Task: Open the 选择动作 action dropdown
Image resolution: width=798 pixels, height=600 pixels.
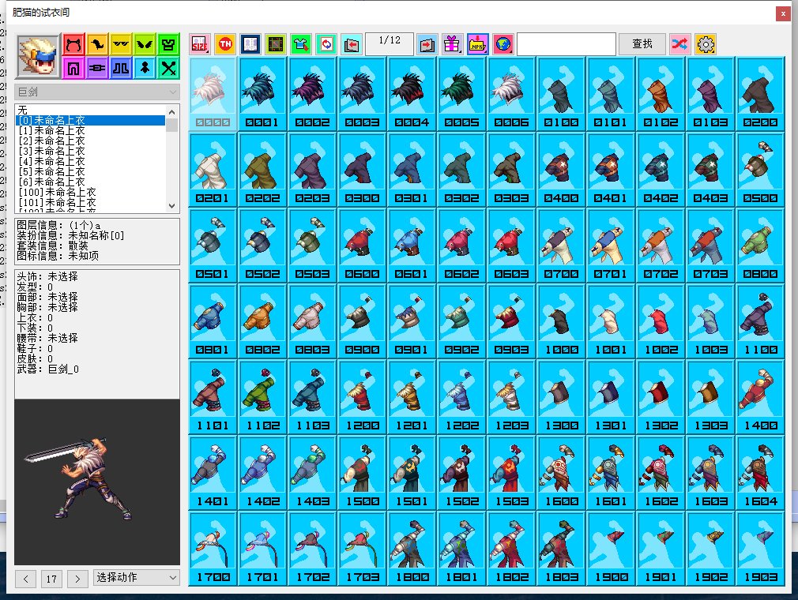Action: tap(137, 578)
